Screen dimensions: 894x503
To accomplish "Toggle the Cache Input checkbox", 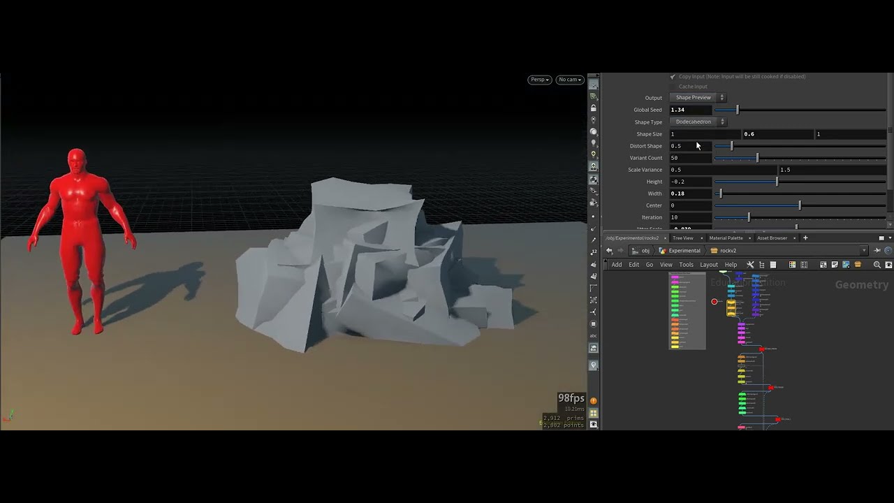I will pos(673,87).
